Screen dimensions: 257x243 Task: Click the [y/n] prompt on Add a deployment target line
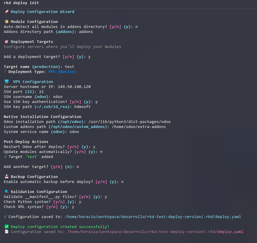coord(68,57)
